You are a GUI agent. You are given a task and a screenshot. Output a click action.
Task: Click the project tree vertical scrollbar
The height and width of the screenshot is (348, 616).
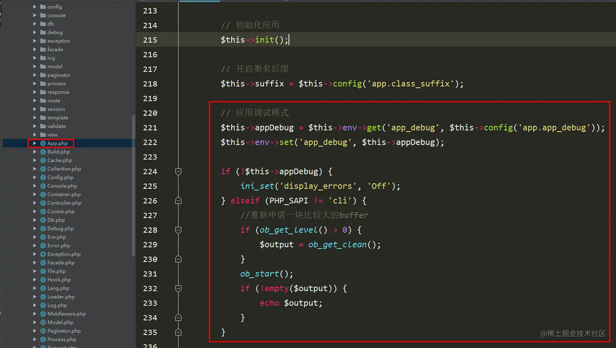coord(133,185)
